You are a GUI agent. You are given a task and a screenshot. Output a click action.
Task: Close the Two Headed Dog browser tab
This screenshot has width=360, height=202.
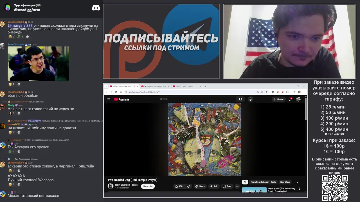point(138,86)
